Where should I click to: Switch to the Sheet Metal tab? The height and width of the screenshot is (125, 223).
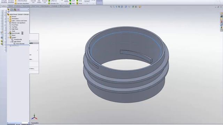(x=26, y=6)
